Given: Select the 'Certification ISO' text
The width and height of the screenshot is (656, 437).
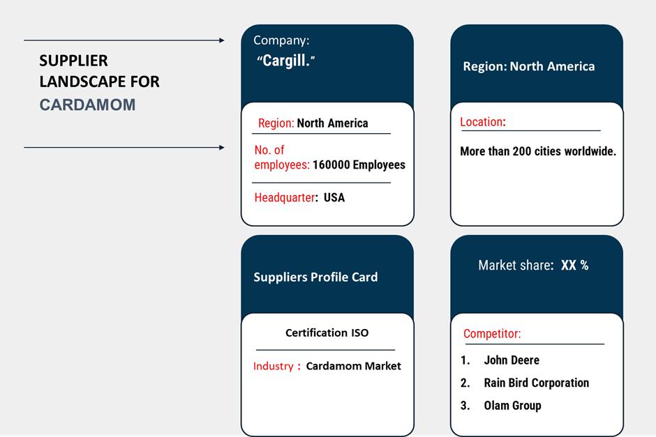Looking at the screenshot, I should [x=327, y=332].
